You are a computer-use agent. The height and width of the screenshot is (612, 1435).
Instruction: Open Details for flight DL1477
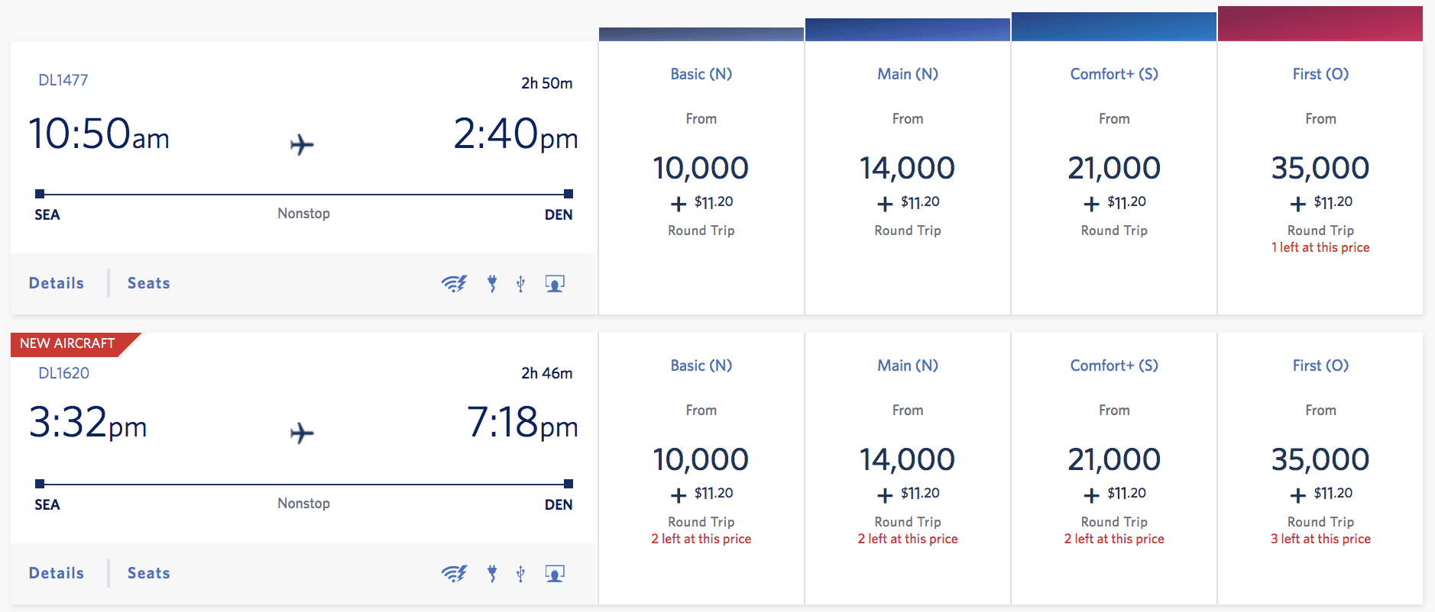point(56,283)
